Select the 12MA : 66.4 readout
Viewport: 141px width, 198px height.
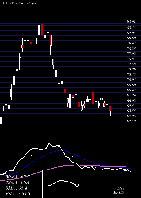tap(18, 182)
